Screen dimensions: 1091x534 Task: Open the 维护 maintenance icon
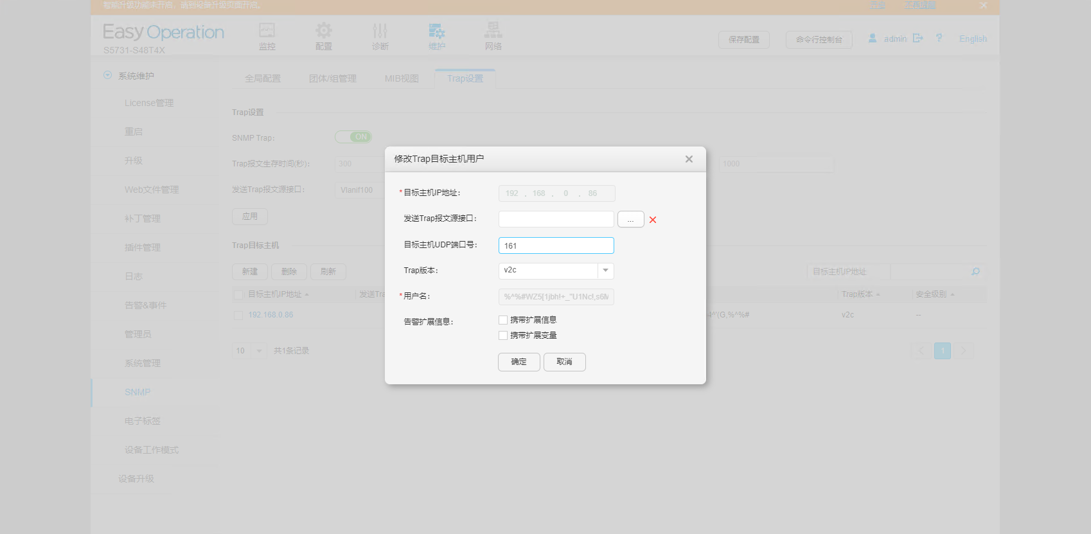coord(437,31)
